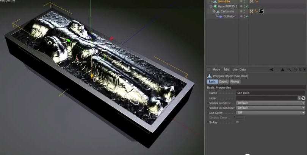
Task: Collapse the HyperNURBS.1 tree node
Action: 211,6
